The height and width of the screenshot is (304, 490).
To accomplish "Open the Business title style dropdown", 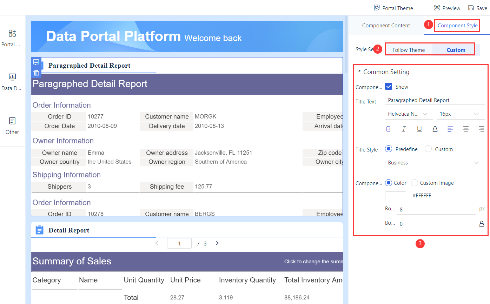I will 435,162.
